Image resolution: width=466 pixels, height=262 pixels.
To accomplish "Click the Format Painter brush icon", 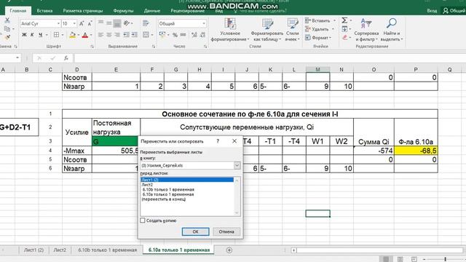I will pos(7,37).
